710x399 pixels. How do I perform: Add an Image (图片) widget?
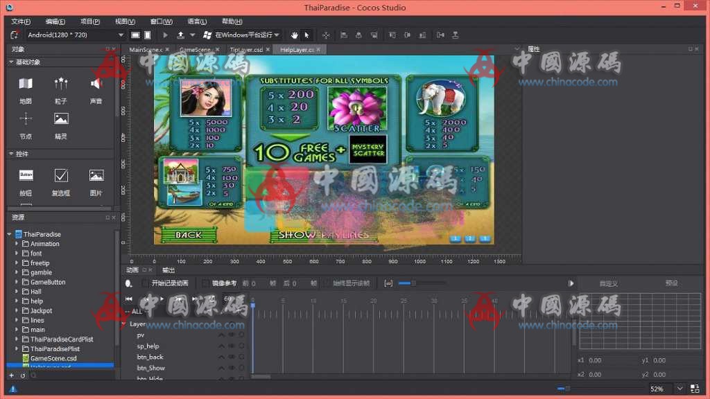tap(96, 182)
